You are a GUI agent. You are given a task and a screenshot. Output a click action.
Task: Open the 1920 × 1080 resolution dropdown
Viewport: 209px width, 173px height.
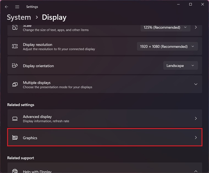(167, 46)
